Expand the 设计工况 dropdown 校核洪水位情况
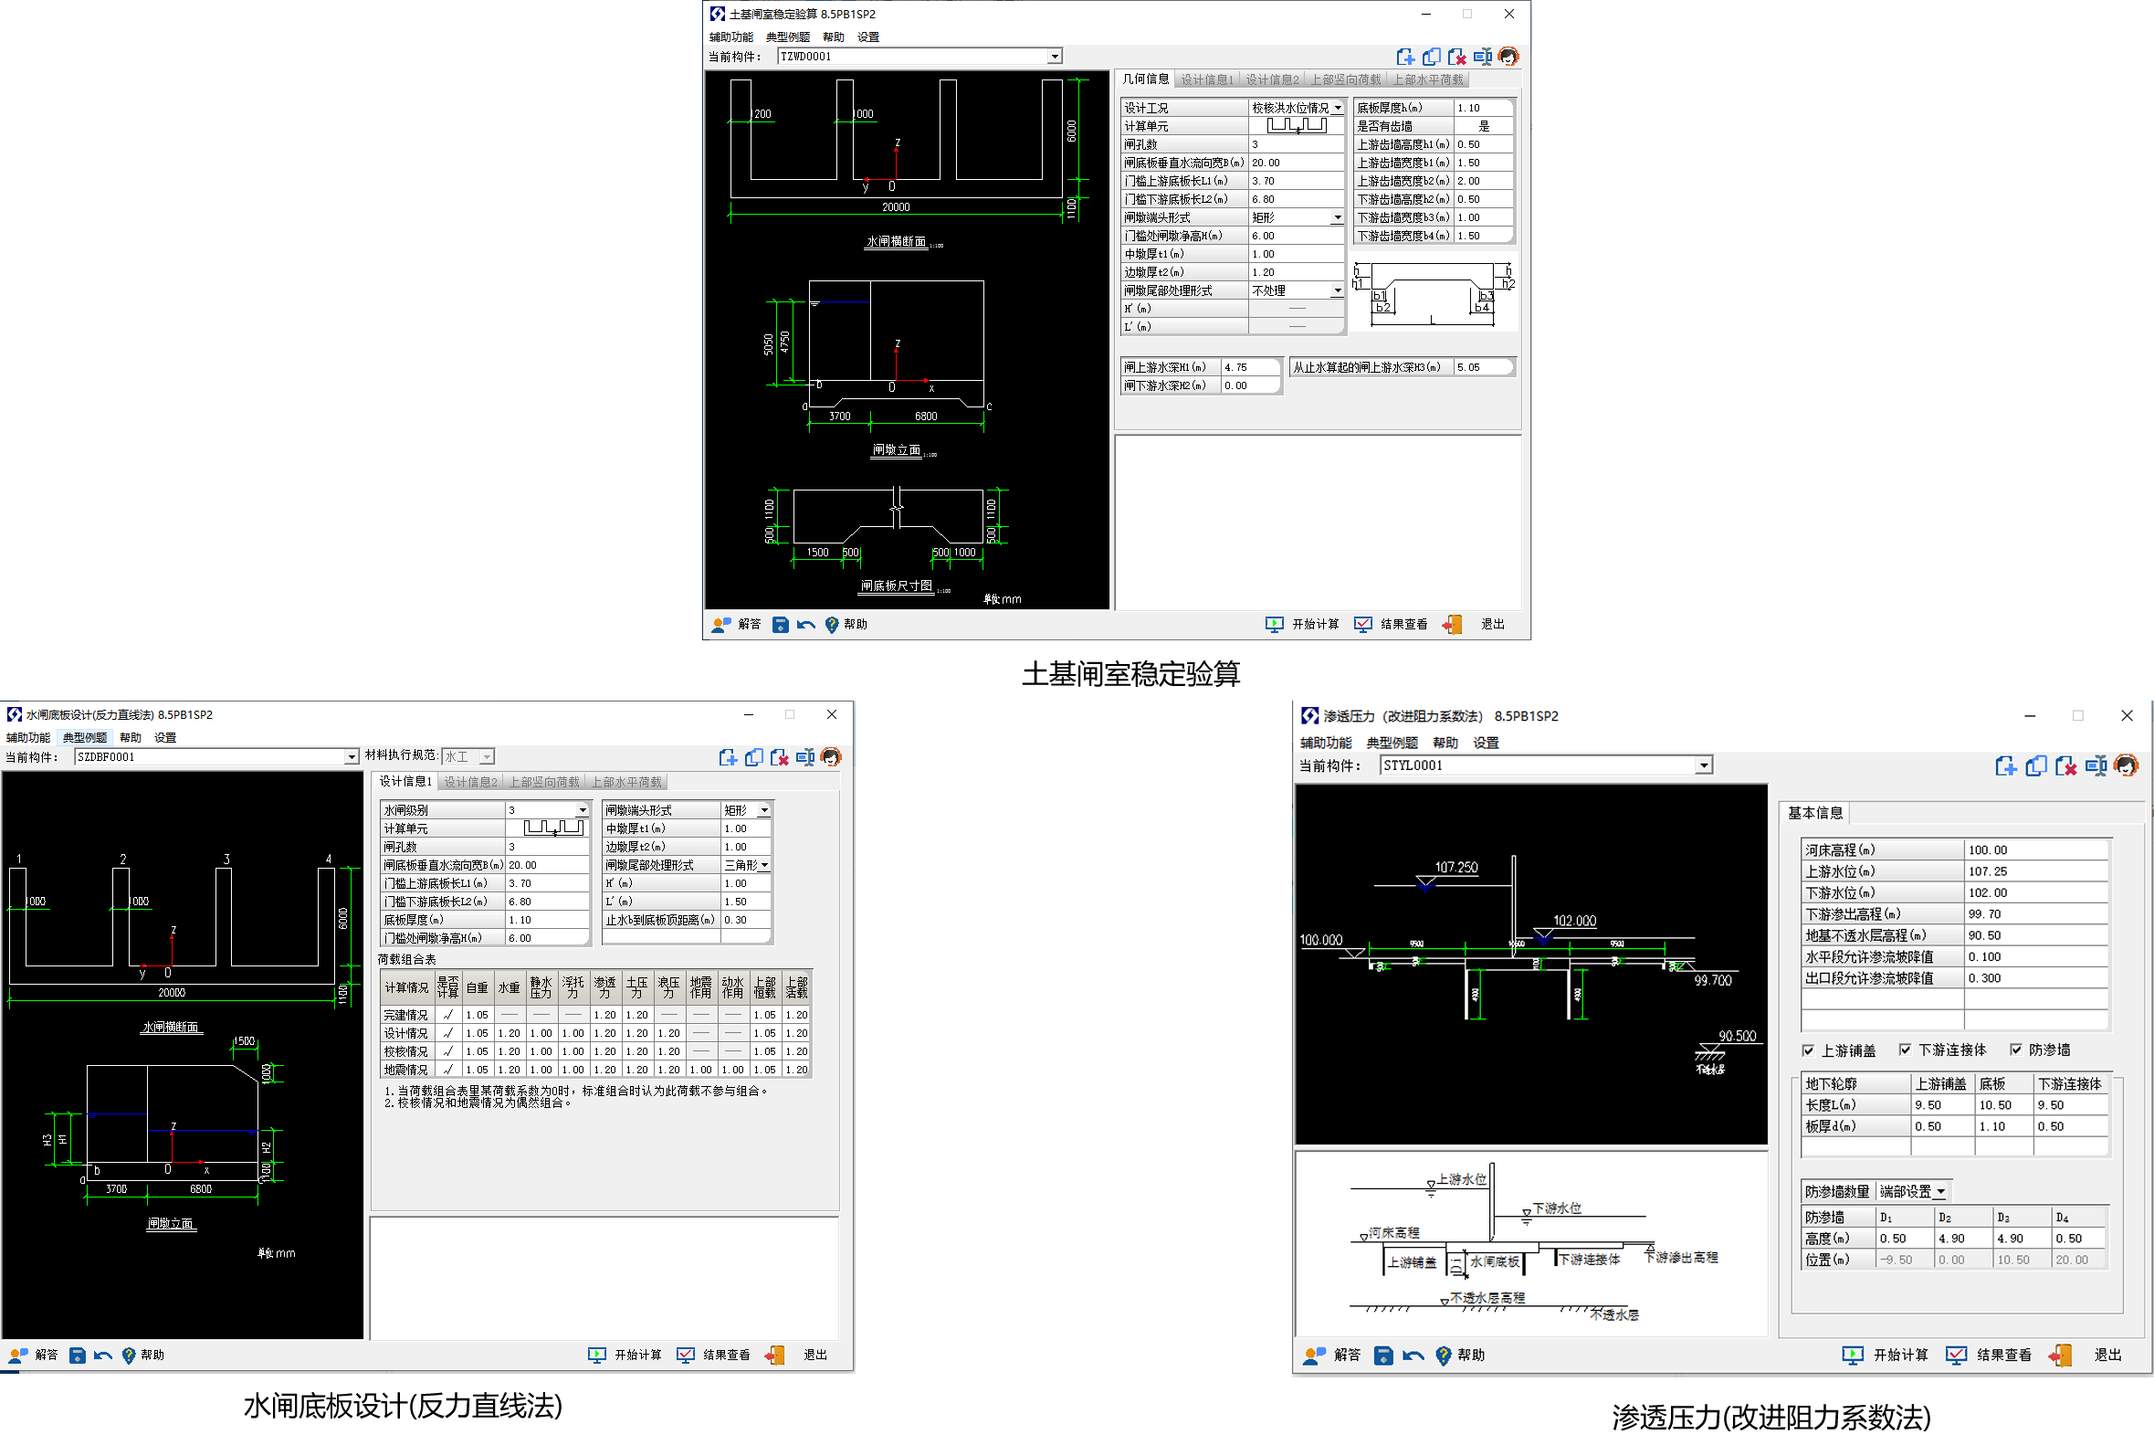Image resolution: width=2154 pixels, height=1456 pixels. pyautogui.click(x=1338, y=109)
